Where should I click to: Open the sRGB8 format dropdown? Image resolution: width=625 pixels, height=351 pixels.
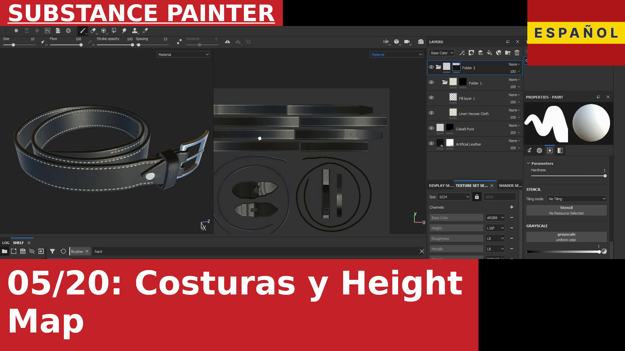(495, 218)
